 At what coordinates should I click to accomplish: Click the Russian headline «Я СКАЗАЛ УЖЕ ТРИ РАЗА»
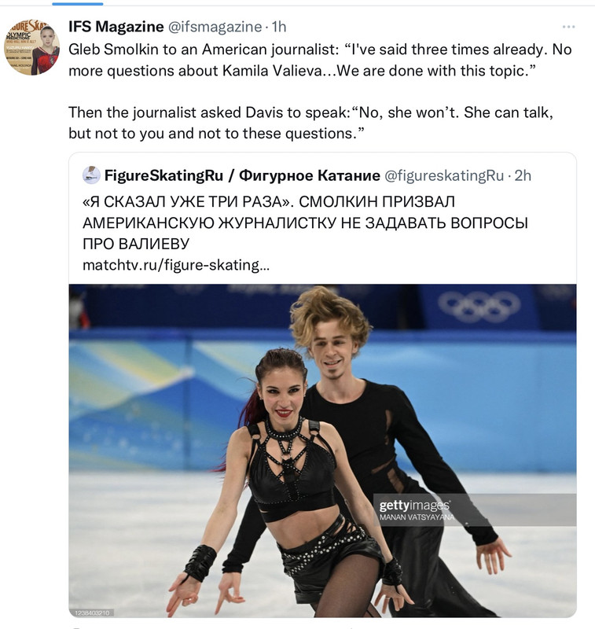click(x=305, y=223)
